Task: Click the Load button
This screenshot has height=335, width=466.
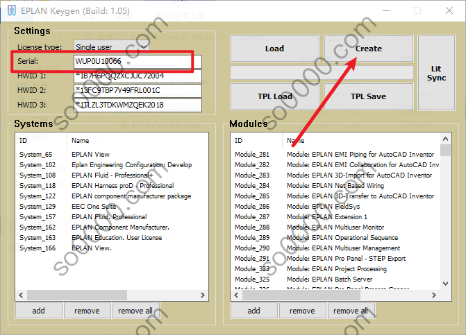Action: pyautogui.click(x=274, y=49)
